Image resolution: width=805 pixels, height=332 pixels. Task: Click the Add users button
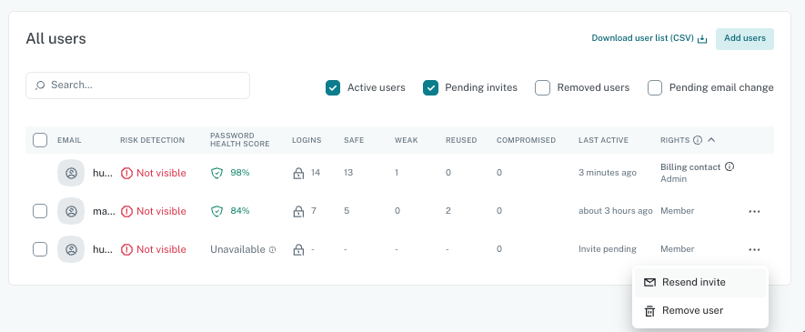[744, 38]
